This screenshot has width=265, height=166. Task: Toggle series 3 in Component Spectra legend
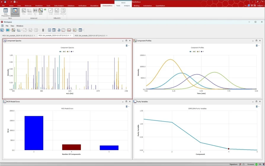tap(68, 52)
